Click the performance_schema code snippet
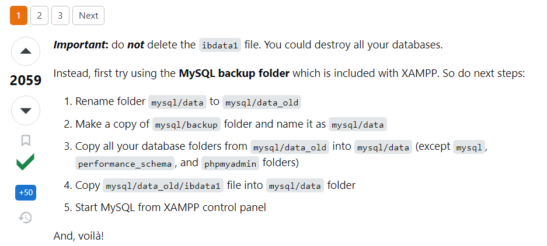This screenshot has width=547, height=246. point(125,163)
